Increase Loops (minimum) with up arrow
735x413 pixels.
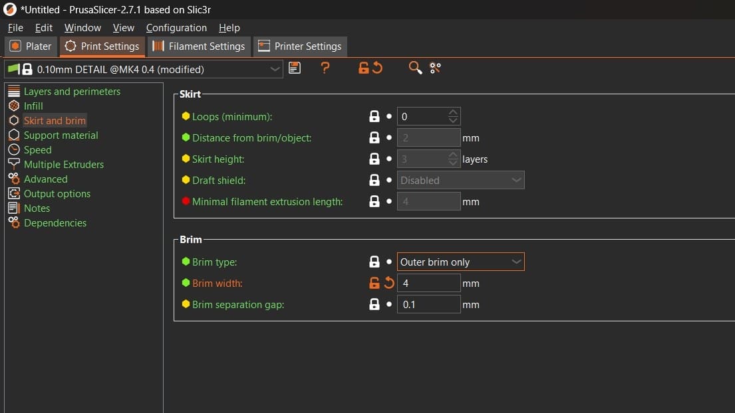coord(453,112)
